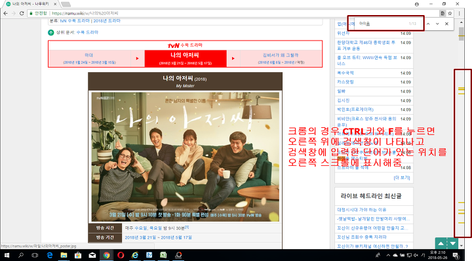Open recent change 위선자 link

(343, 33)
